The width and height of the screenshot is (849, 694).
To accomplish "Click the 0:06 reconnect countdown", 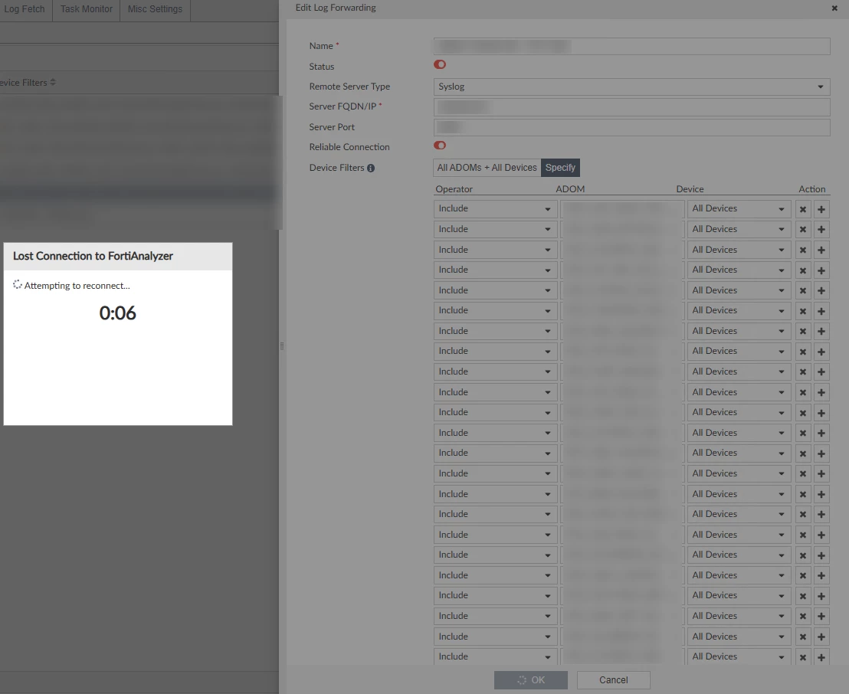I will click(117, 313).
